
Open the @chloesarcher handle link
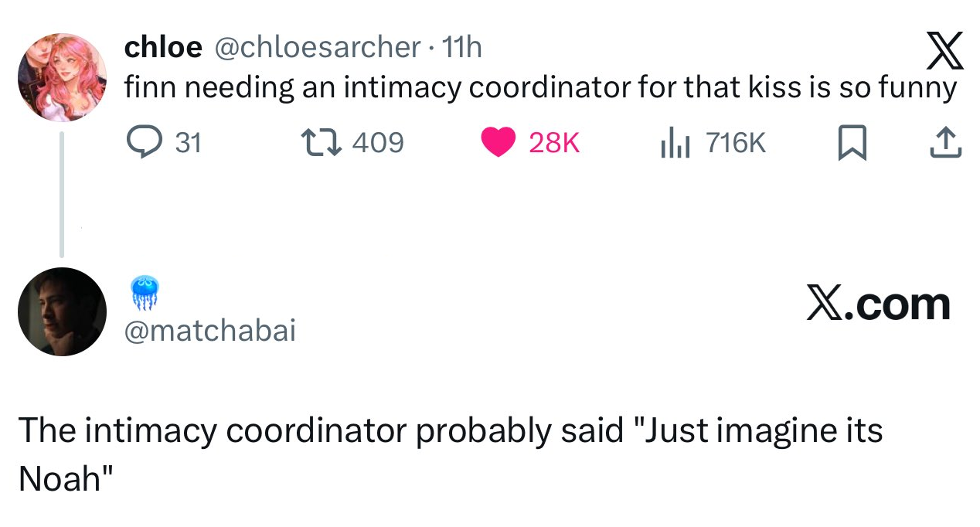[315, 48]
